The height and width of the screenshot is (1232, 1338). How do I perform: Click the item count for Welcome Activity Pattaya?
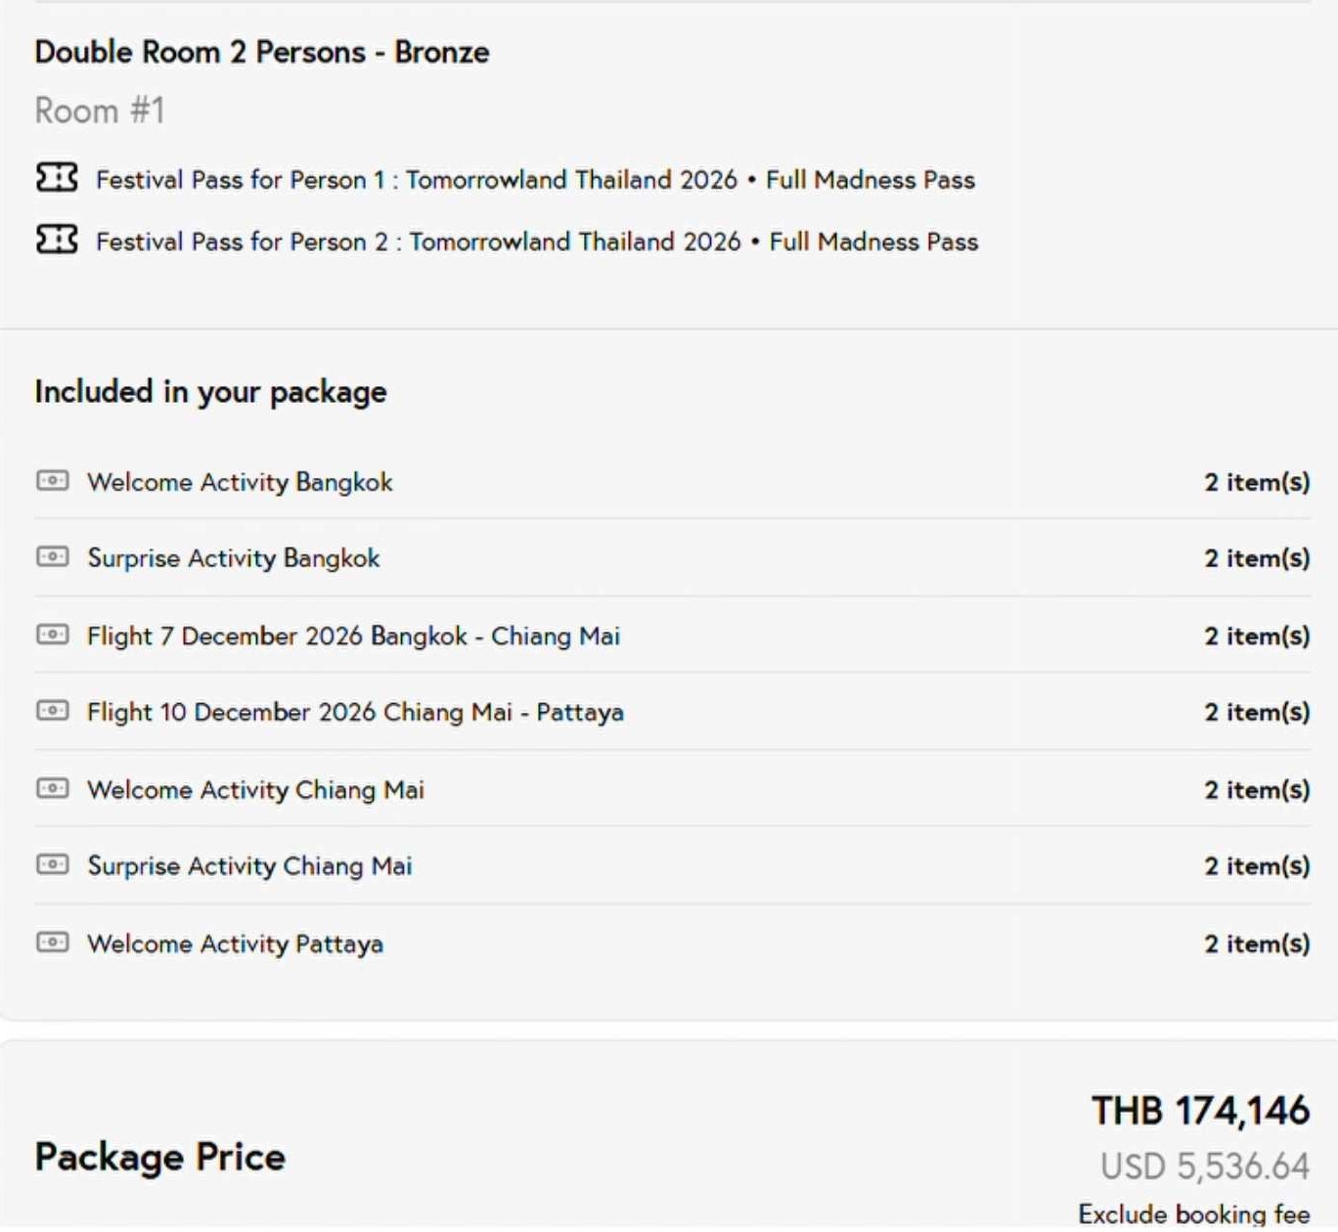click(x=1257, y=945)
